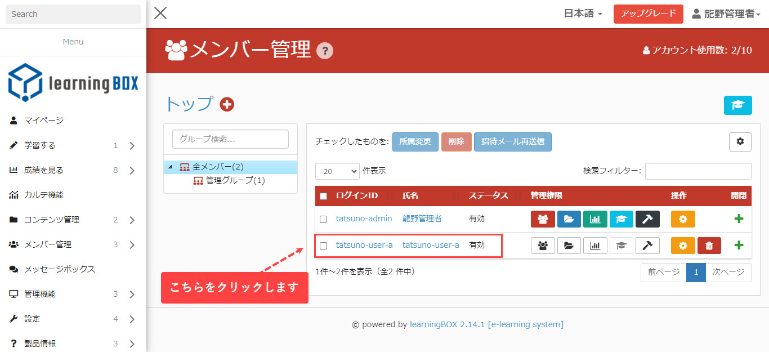
Task: Check the checkbox for tatsuno-user-a row
Action: click(x=323, y=246)
